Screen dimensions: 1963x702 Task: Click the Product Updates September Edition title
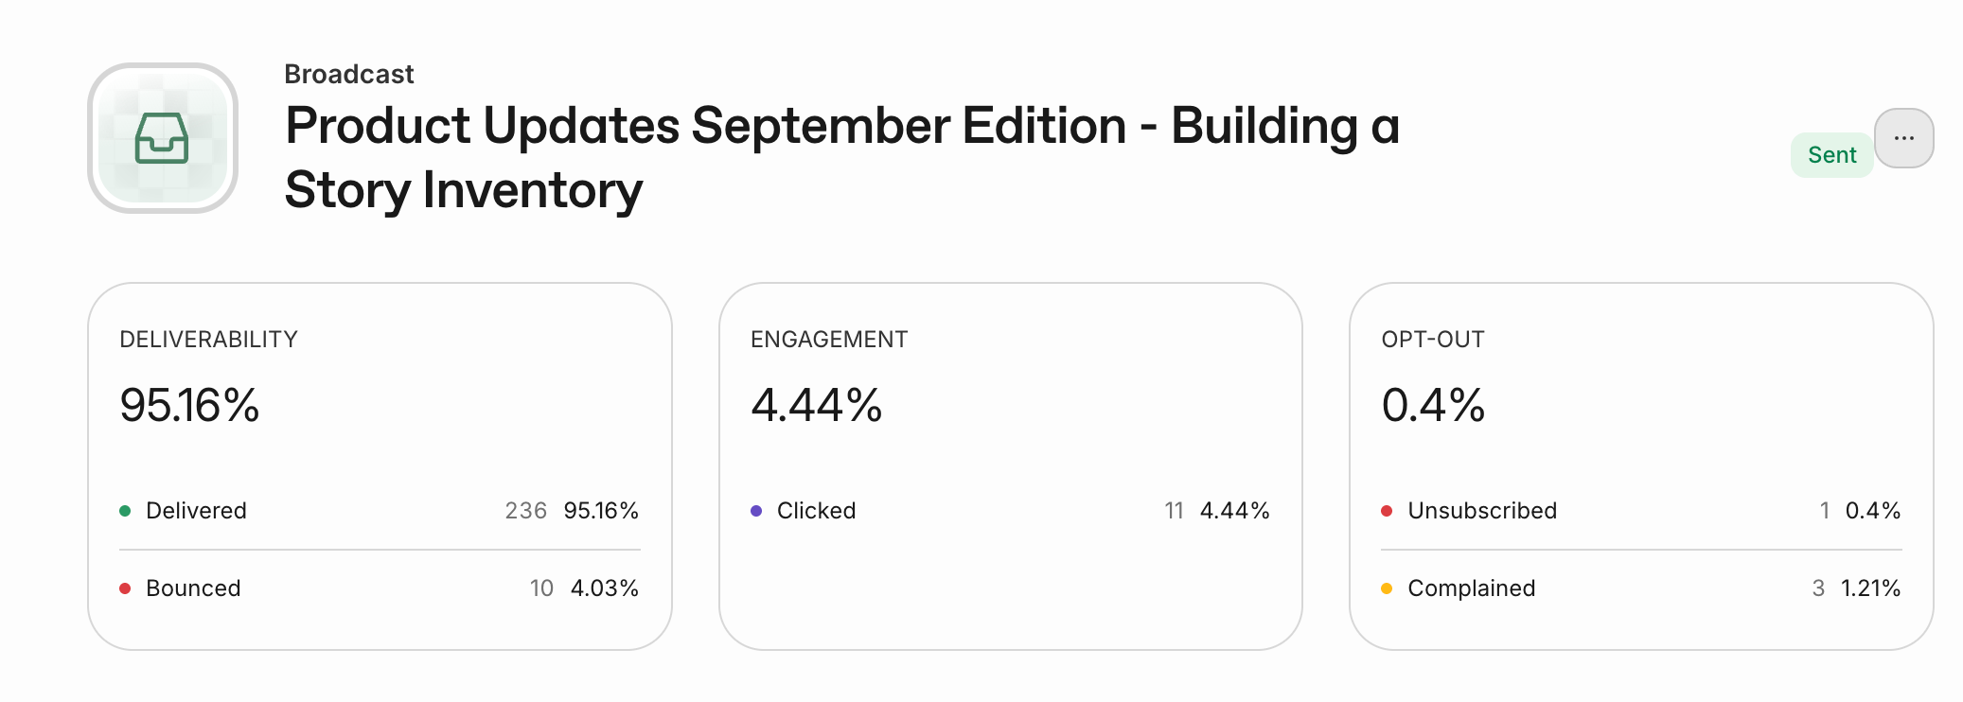pos(842,157)
